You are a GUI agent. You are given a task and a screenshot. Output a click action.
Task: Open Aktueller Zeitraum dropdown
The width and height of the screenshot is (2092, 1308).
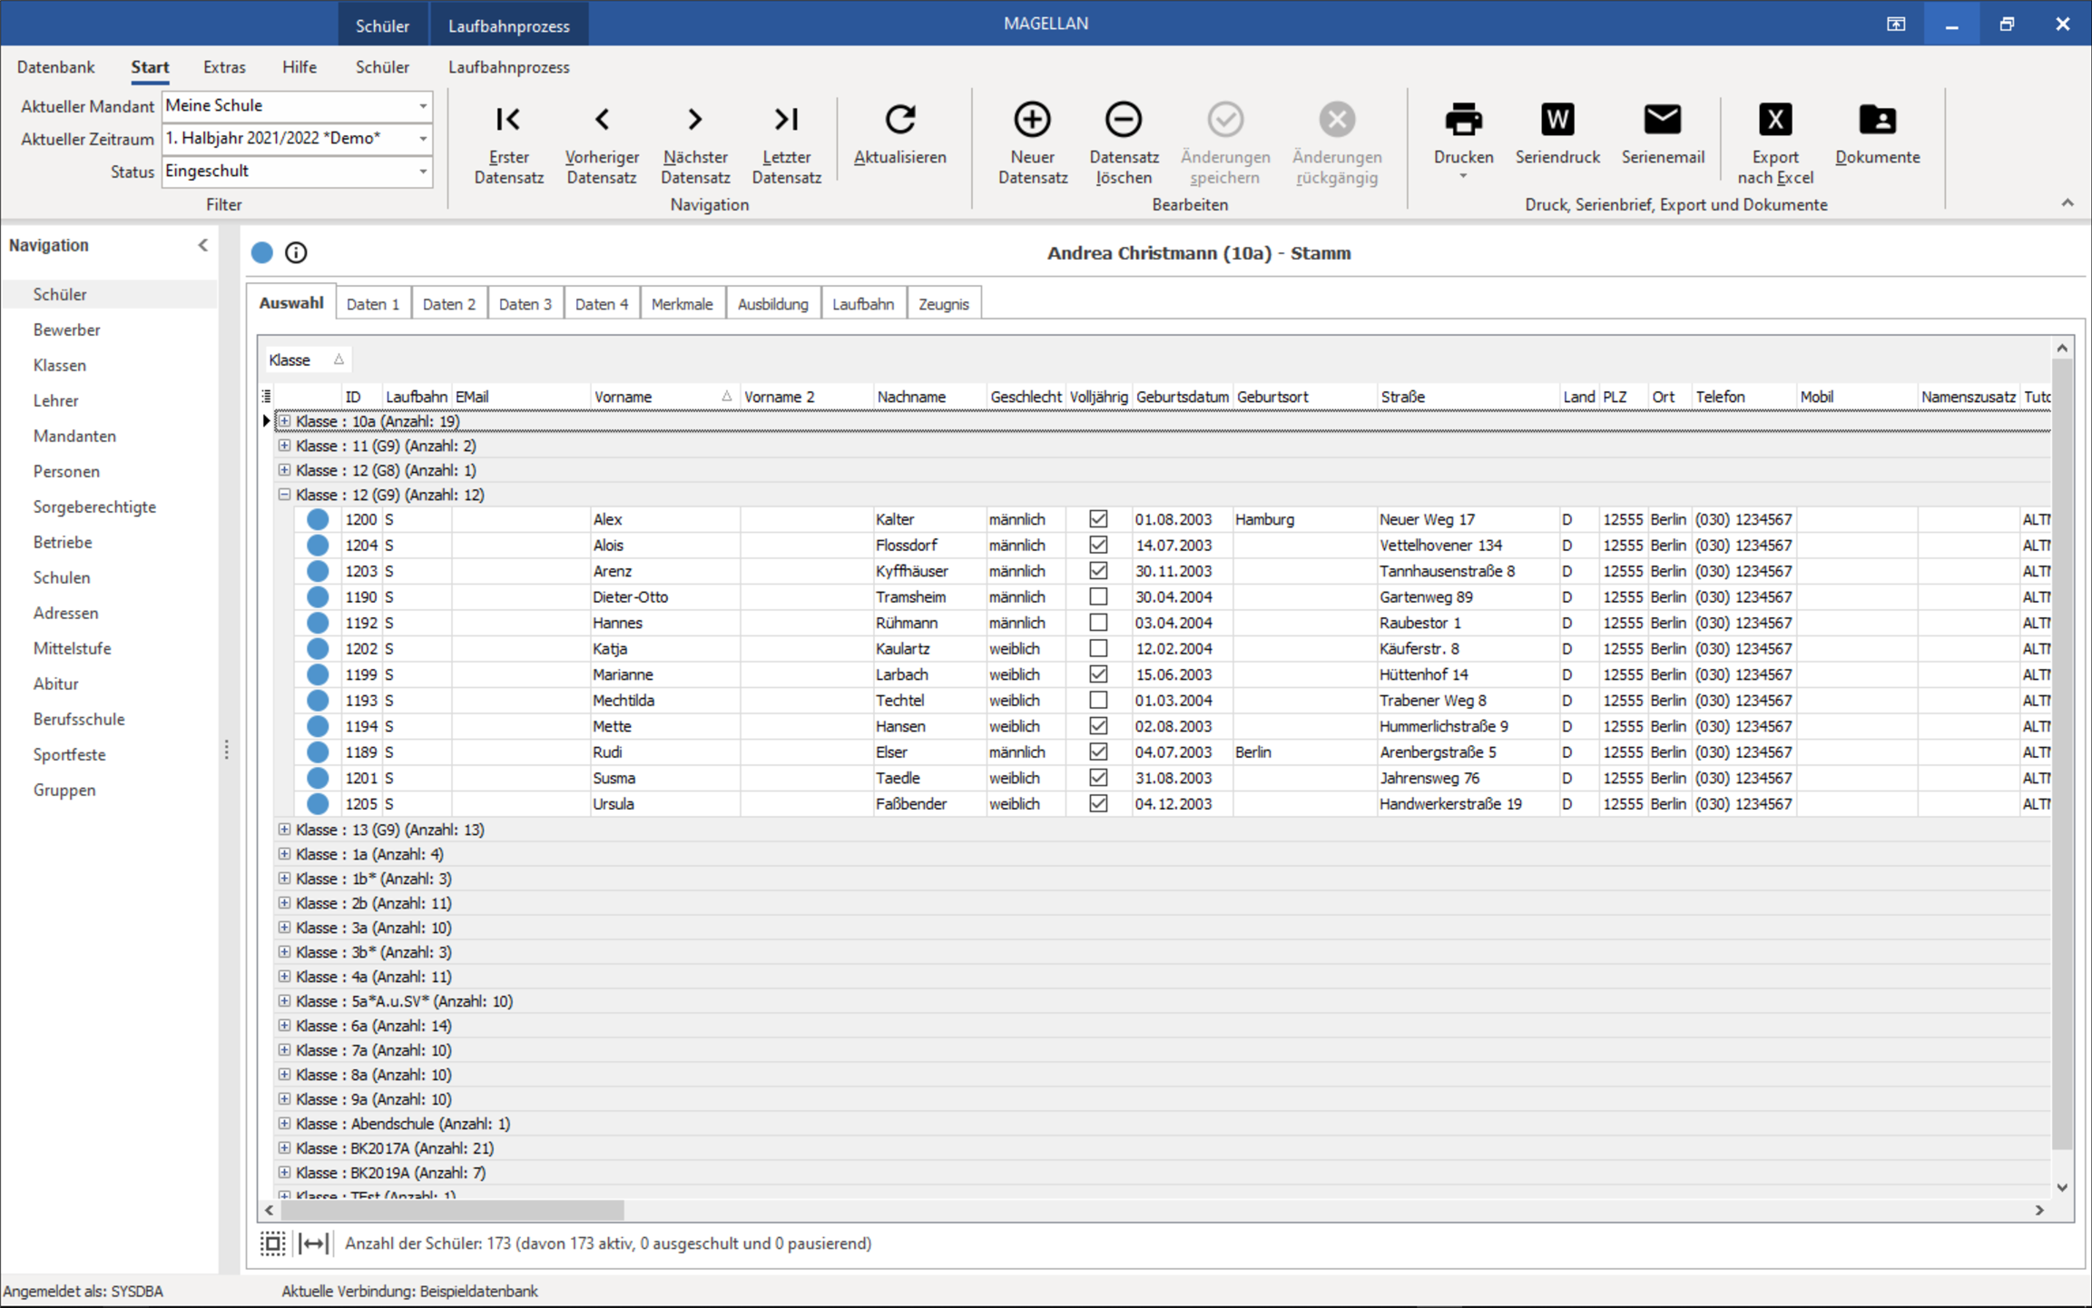423,139
